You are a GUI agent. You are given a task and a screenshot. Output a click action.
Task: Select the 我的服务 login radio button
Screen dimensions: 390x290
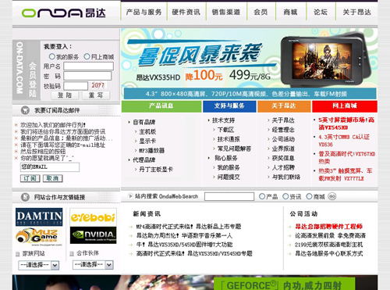coord(51,56)
